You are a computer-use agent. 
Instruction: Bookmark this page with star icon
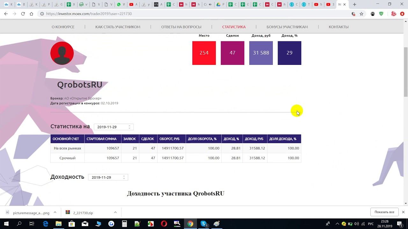coord(361,14)
